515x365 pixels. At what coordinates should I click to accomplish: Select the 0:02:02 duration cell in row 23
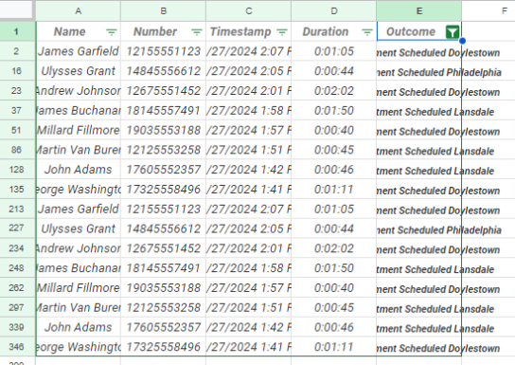(333, 91)
